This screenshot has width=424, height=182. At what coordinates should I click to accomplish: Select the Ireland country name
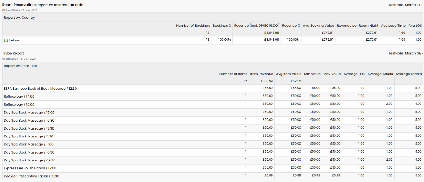tap(15, 40)
